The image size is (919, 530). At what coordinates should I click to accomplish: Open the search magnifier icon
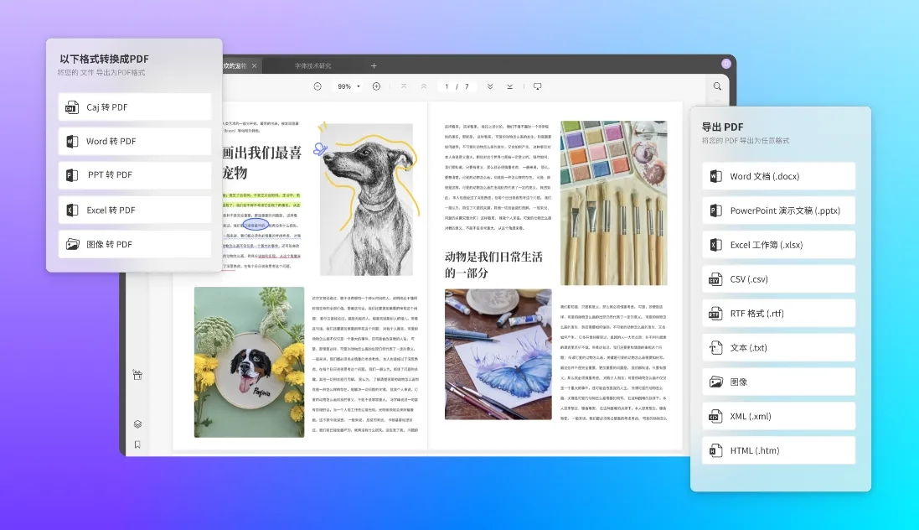(x=717, y=86)
